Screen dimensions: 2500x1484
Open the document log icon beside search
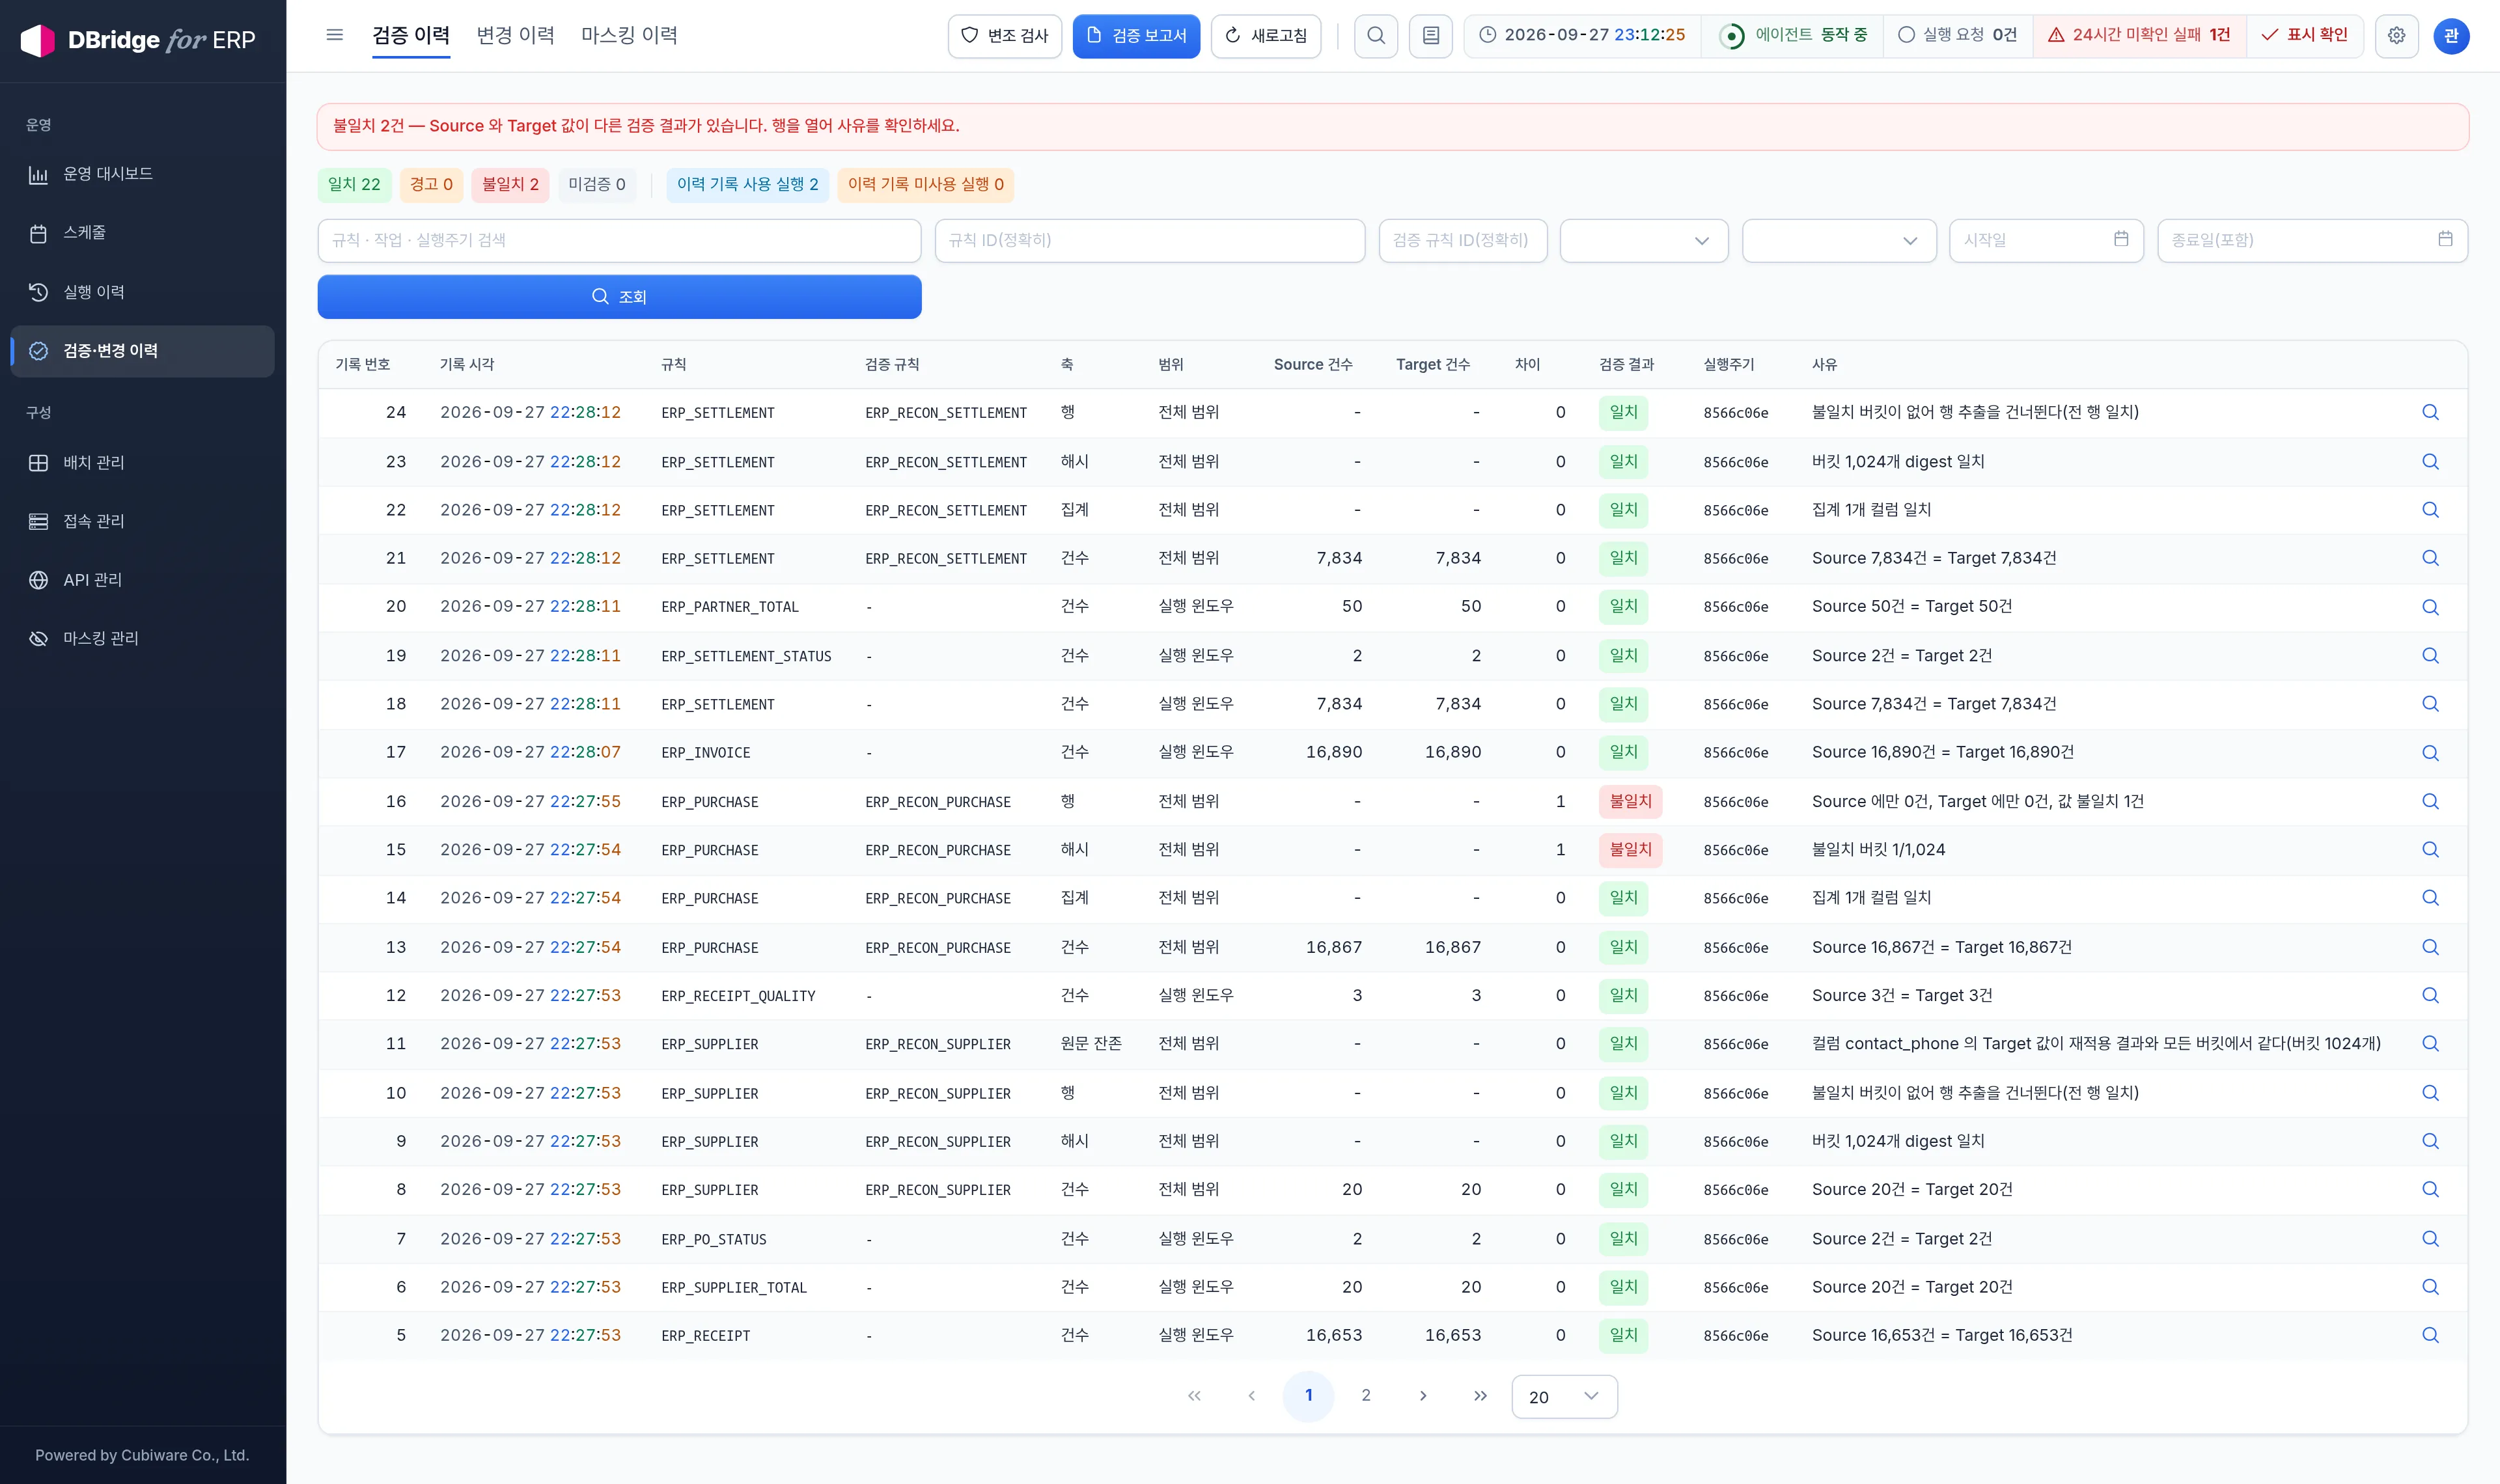(x=1431, y=36)
